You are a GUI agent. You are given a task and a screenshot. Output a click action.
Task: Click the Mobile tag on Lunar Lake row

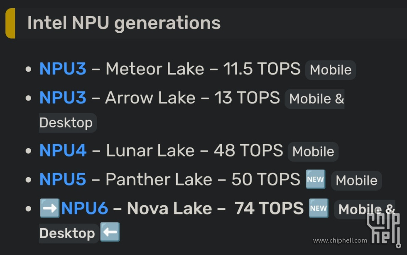(313, 152)
